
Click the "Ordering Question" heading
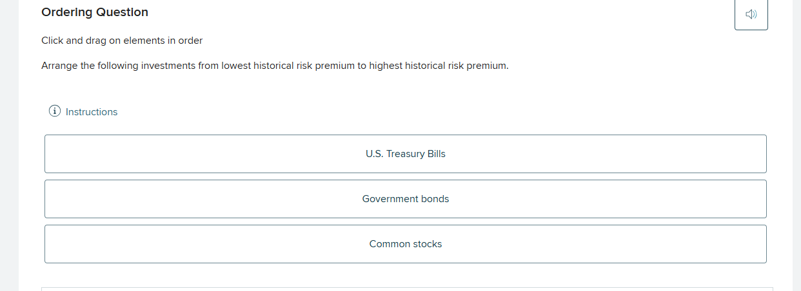(95, 12)
